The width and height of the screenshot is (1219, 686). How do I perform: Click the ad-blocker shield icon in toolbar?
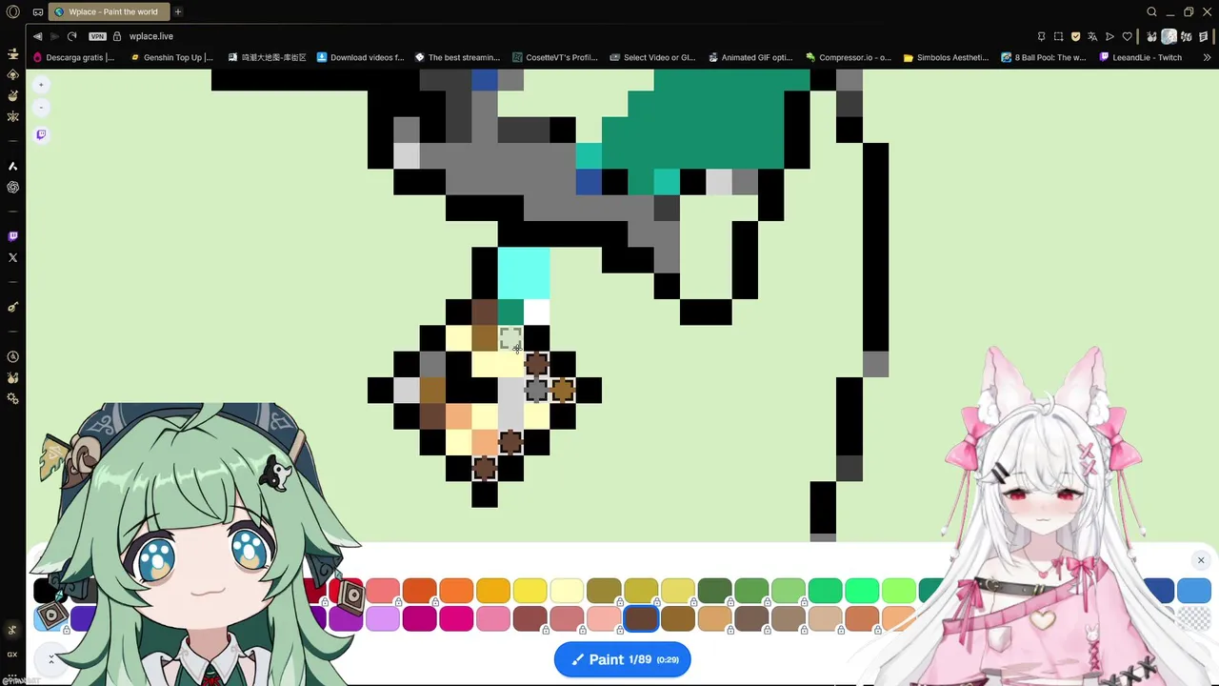click(x=1075, y=36)
